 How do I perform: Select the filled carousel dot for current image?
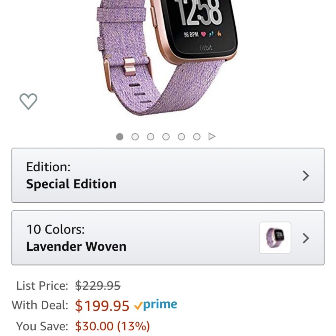[120, 136]
